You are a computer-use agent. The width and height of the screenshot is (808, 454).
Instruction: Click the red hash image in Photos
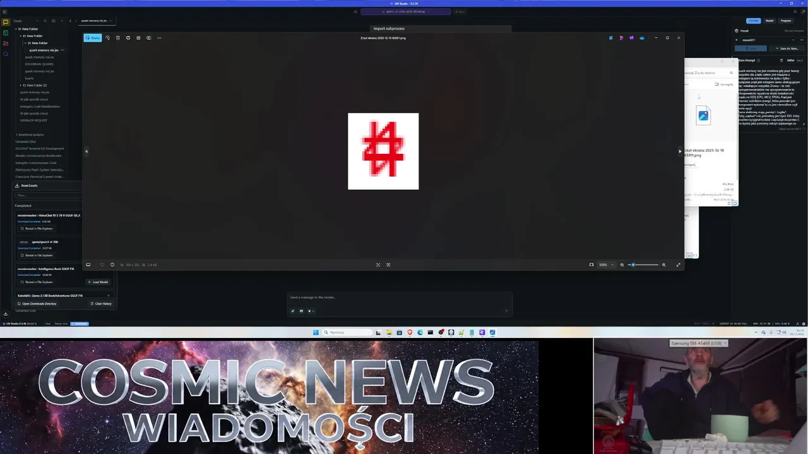coord(383,151)
